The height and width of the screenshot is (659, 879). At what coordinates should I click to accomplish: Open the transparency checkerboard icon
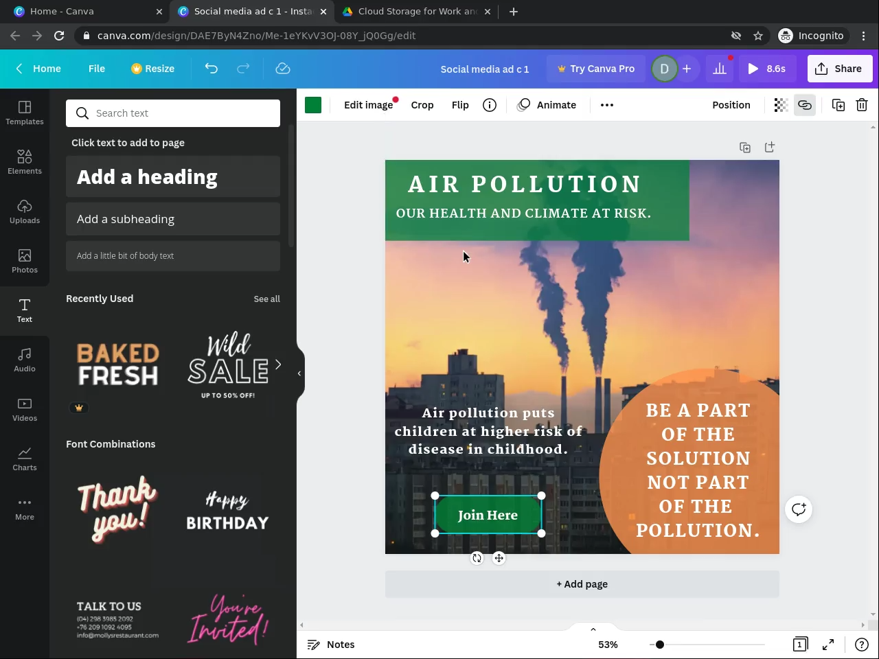click(x=781, y=105)
